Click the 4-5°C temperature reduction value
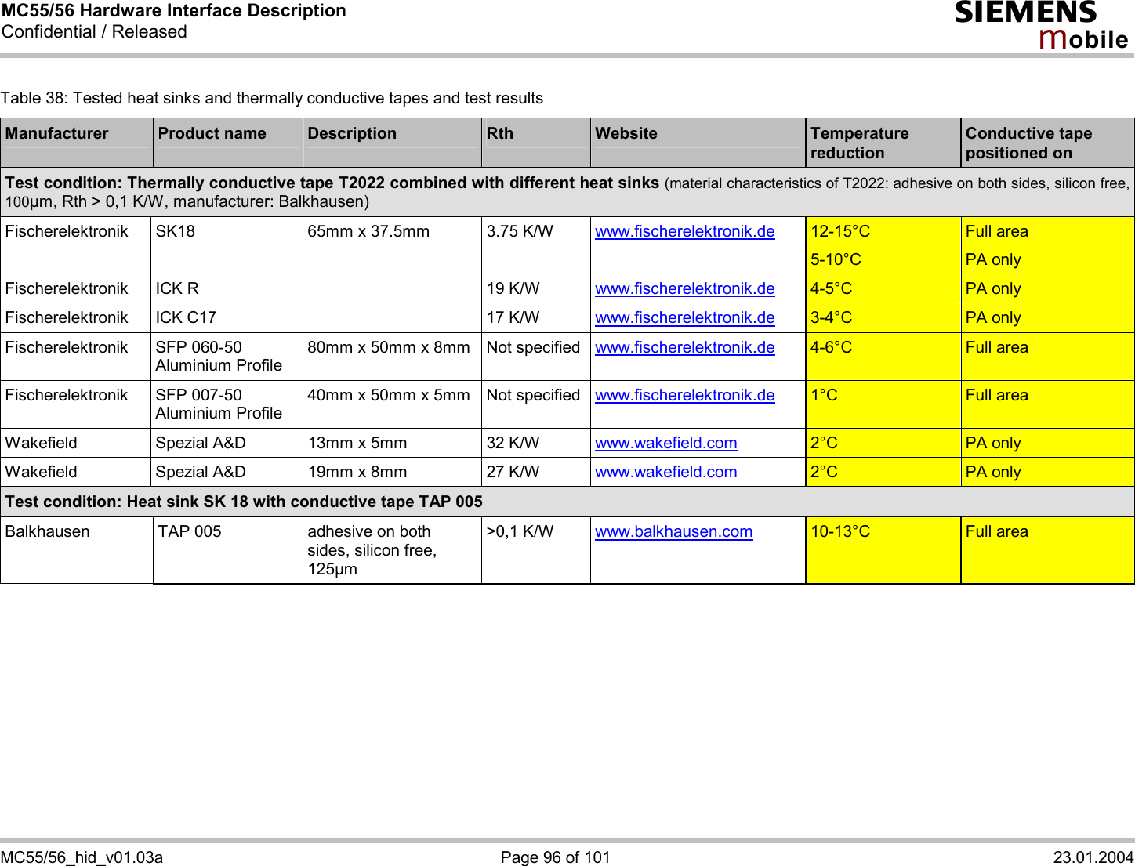Viewport: 1135px width, 866px height. pos(831,288)
